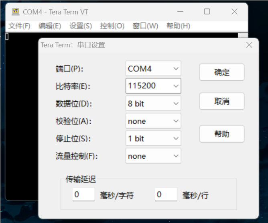Image resolution: width=268 pixels, height=223 pixels.
Task: Open the 窗口(W) menu
Action: pos(146,26)
